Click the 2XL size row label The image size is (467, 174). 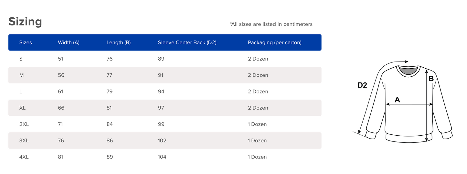click(24, 124)
